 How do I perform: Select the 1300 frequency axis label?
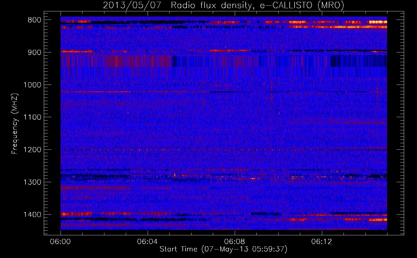(x=32, y=182)
